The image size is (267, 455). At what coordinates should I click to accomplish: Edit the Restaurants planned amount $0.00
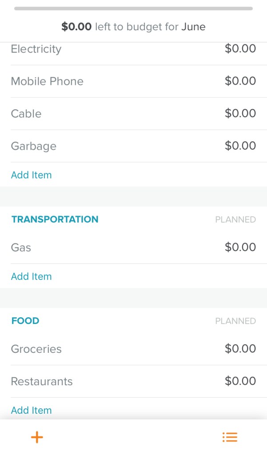240,381
